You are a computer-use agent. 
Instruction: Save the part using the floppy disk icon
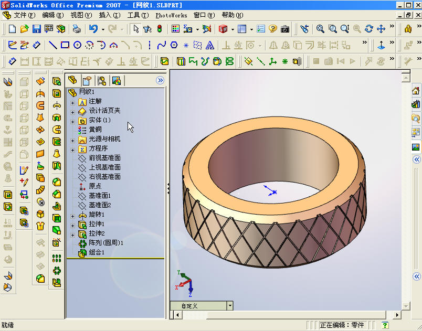point(36,29)
